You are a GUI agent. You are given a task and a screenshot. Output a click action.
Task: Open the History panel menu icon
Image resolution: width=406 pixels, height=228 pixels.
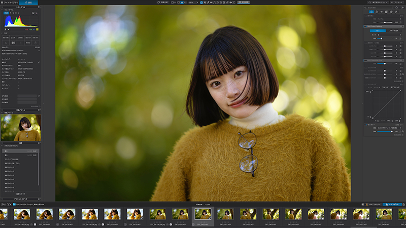click(x=40, y=143)
